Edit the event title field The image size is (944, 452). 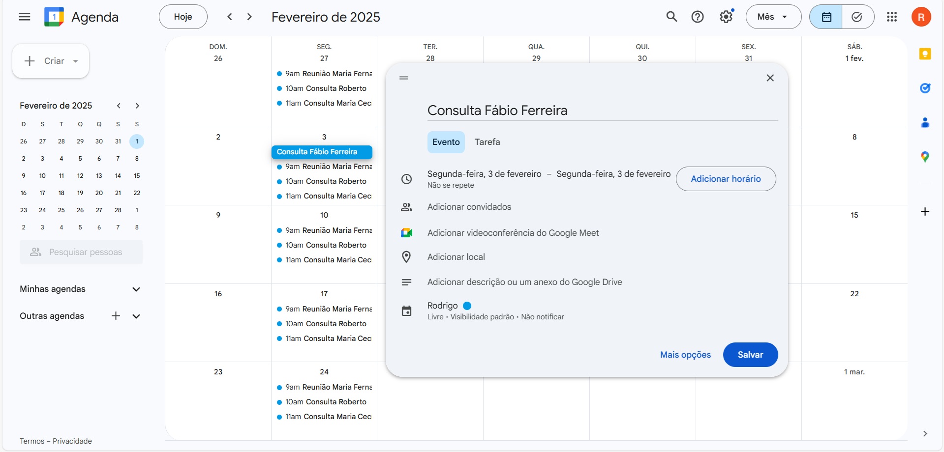[x=603, y=111]
